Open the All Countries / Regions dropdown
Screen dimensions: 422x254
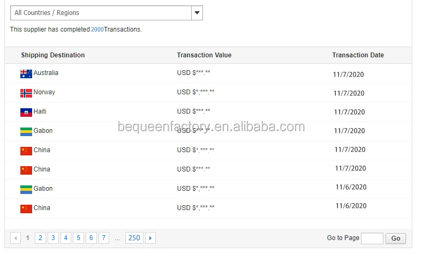[x=101, y=13]
